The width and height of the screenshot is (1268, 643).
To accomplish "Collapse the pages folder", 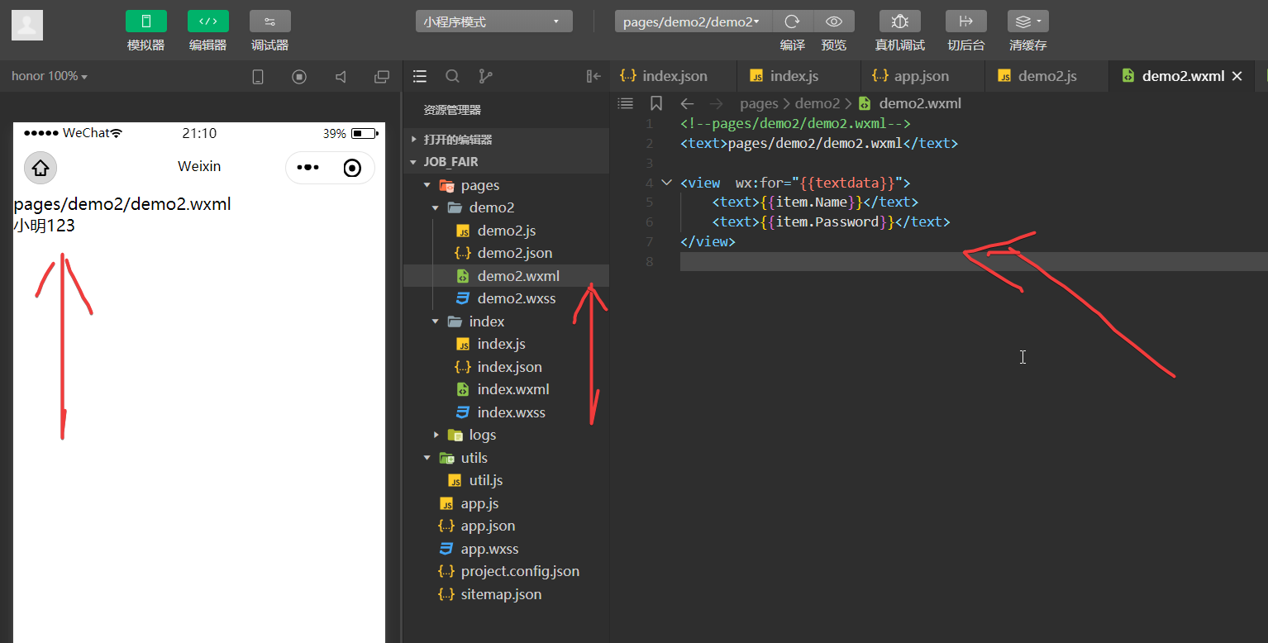I will 506,185.
